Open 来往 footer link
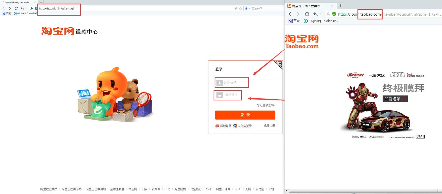This screenshot has height=194, width=442. point(271,189)
